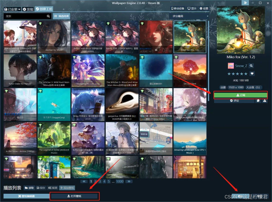The height and width of the screenshot is (202, 272).
Task: Go to next pages with double-right arrow
Action: click(129, 181)
